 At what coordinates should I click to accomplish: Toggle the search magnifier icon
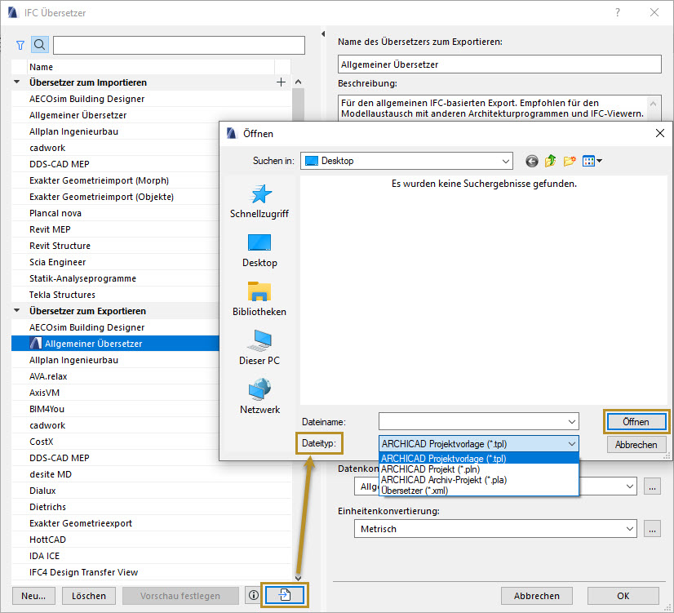point(39,45)
